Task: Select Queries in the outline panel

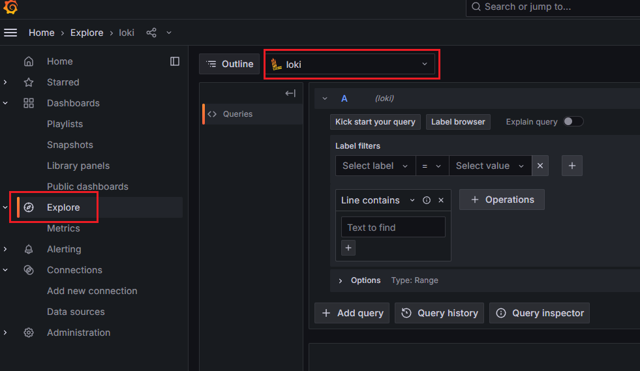Action: pyautogui.click(x=252, y=114)
